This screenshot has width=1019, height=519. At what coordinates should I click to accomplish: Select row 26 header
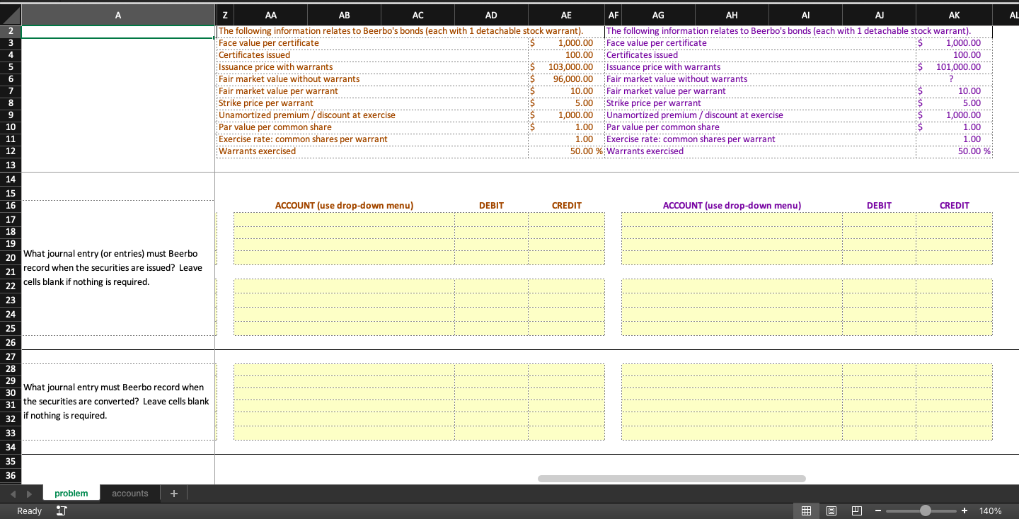(11, 343)
